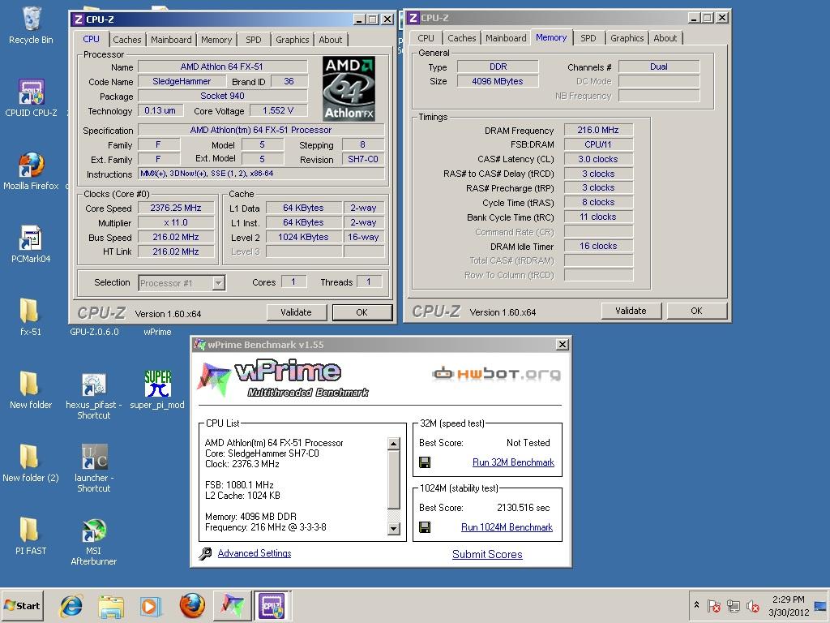Open Firefox from the taskbar
This screenshot has height=623, width=830.
[x=192, y=605]
